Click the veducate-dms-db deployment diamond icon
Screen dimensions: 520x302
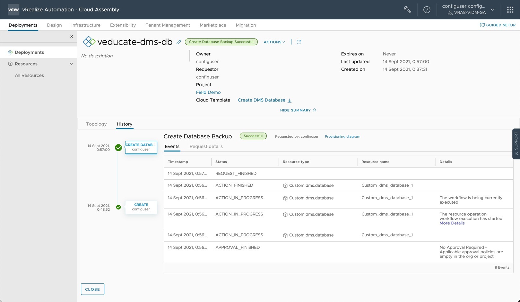click(89, 42)
